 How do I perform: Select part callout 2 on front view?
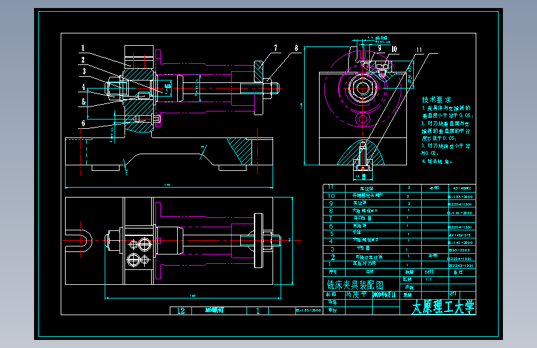(x=83, y=59)
